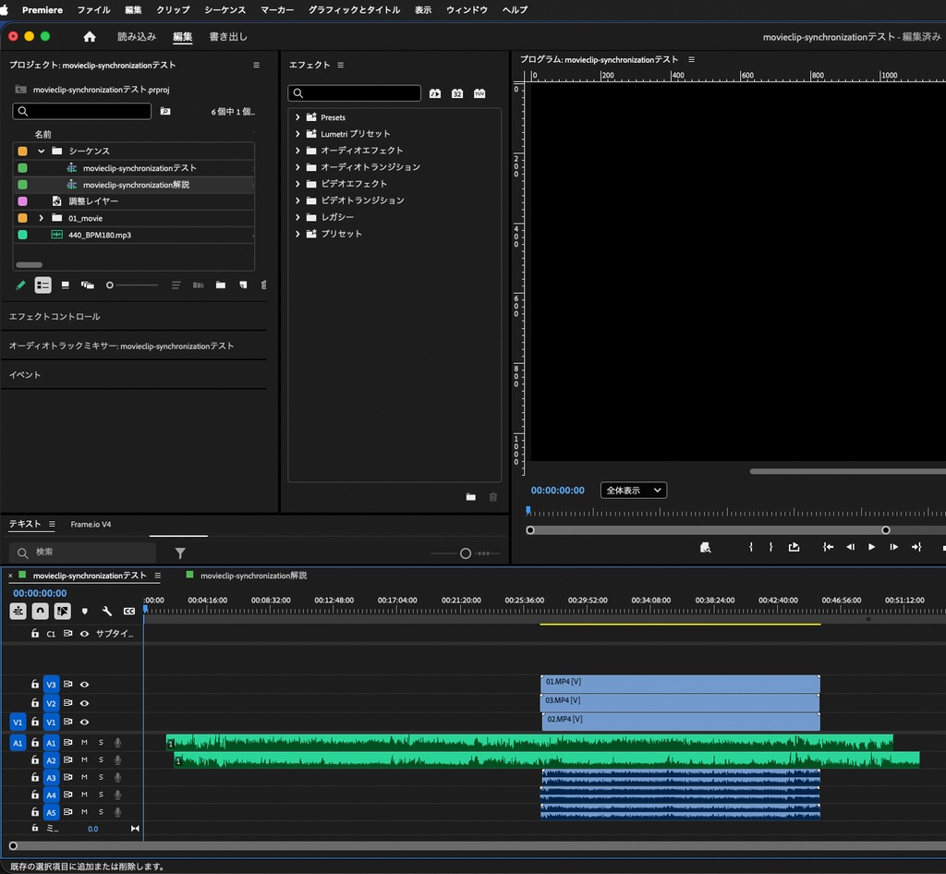Click the filter funnel icon in Text panel
The image size is (946, 874).
[x=180, y=553]
